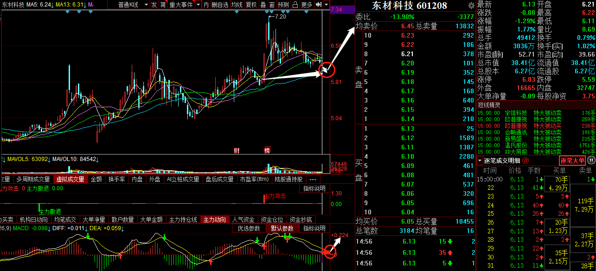Screen dimensions: 596x271
Task: Click the 逐笔大单 button
Action: [572, 161]
